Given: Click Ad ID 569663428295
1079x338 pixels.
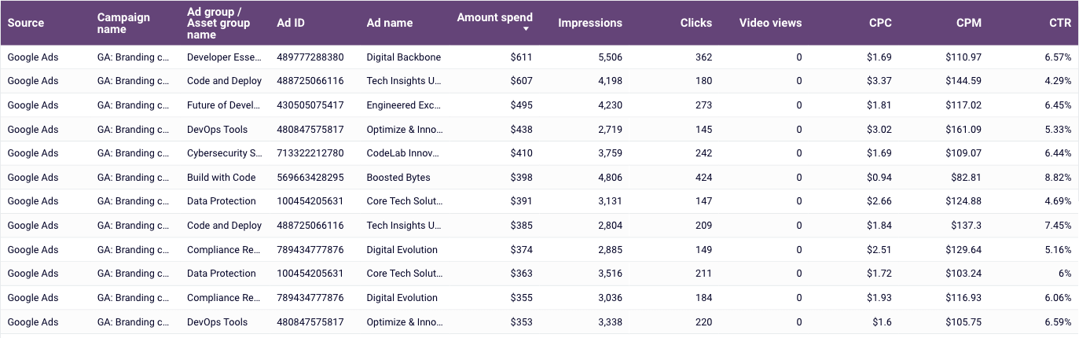Looking at the screenshot, I should [310, 178].
